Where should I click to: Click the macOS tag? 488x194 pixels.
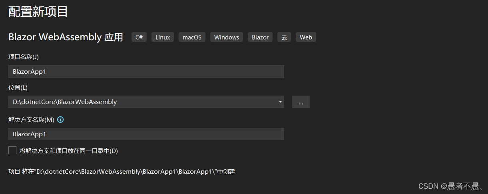pos(192,37)
